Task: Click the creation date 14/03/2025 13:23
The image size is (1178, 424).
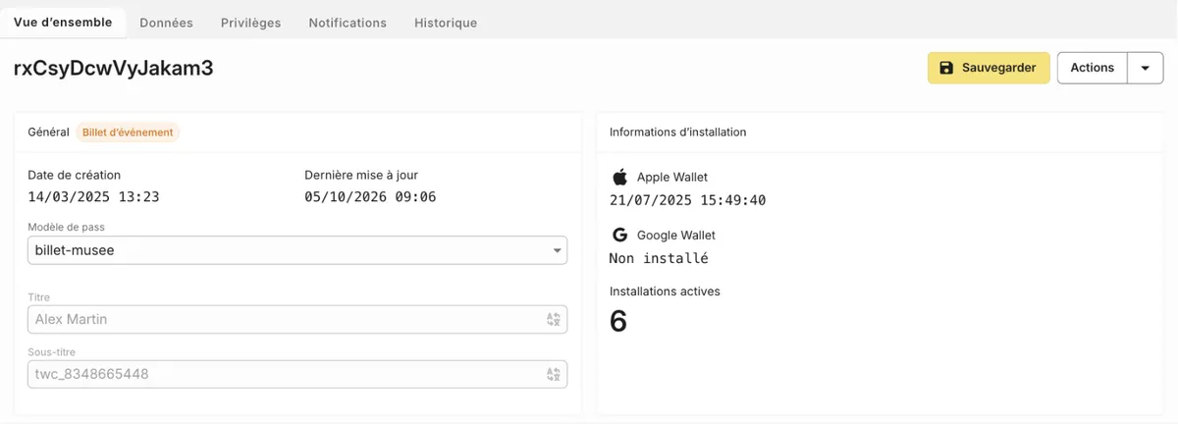Action: 93,196
